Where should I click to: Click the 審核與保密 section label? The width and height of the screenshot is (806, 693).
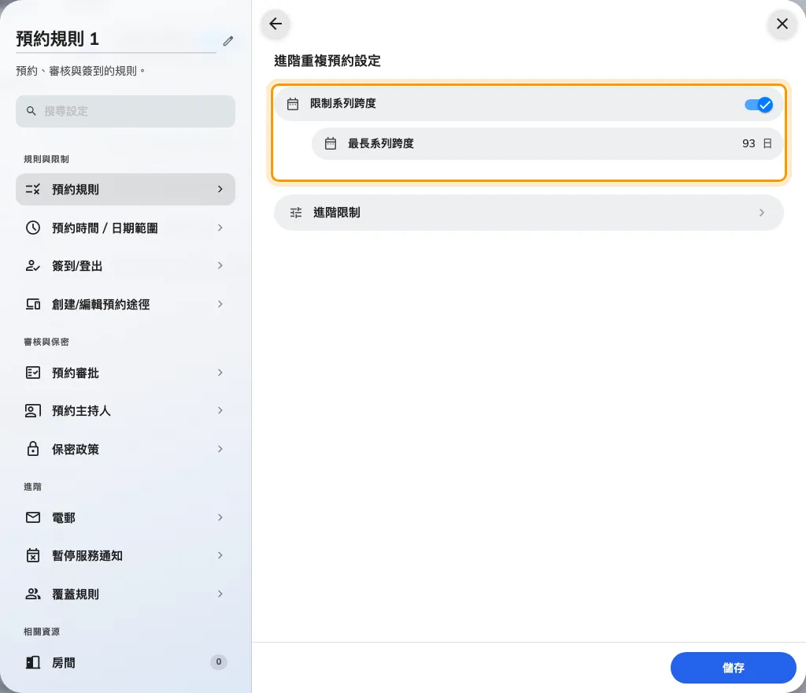pos(46,342)
